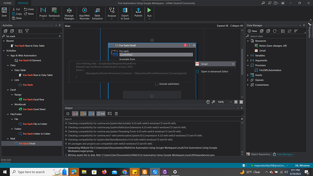Click the Collapse All link
The height and width of the screenshot is (176, 313).
coord(236,26)
